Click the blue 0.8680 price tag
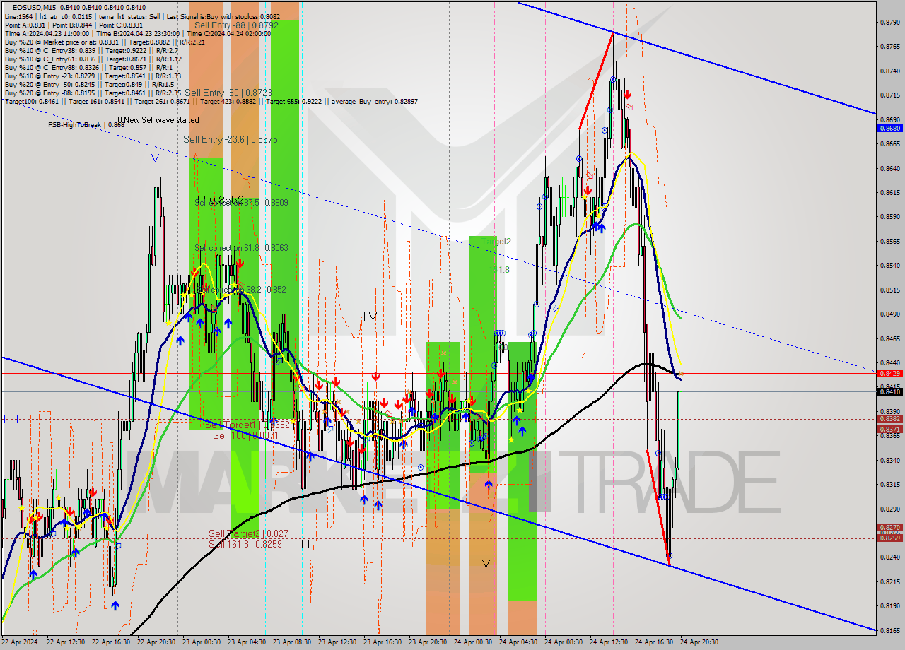The image size is (905, 650). tap(889, 129)
